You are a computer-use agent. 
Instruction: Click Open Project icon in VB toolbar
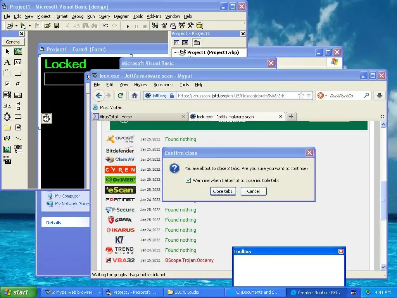point(47,26)
